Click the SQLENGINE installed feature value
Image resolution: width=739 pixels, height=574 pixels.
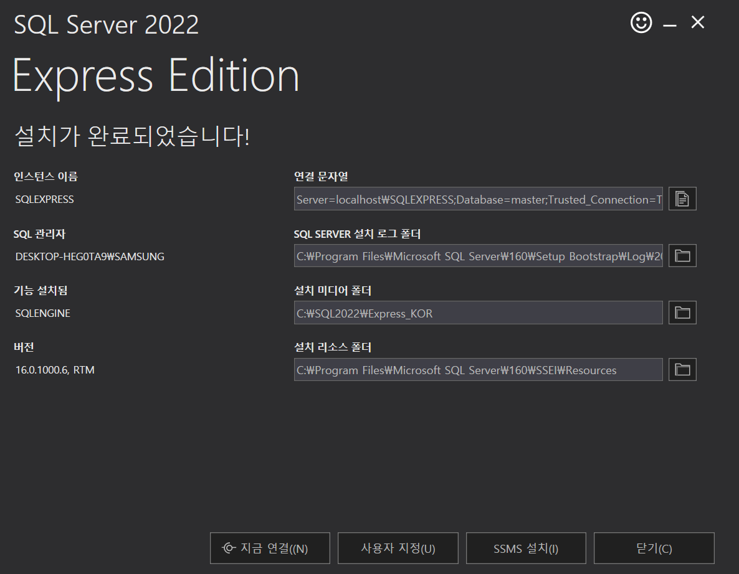click(x=42, y=313)
